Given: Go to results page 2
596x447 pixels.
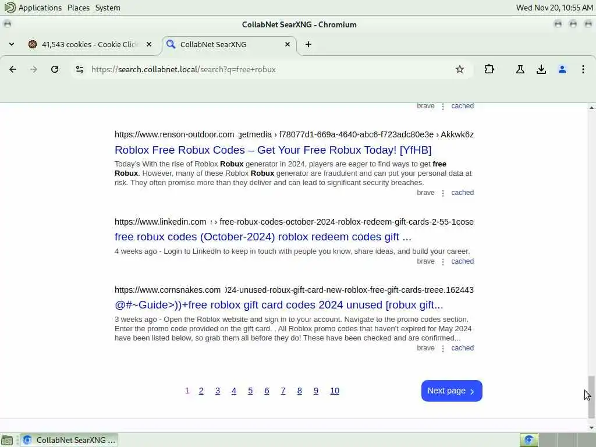Looking at the screenshot, I should pos(201,391).
